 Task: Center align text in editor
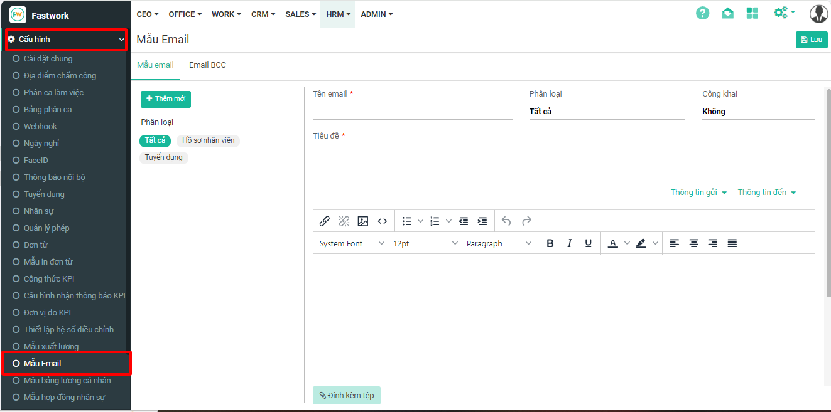coord(693,243)
